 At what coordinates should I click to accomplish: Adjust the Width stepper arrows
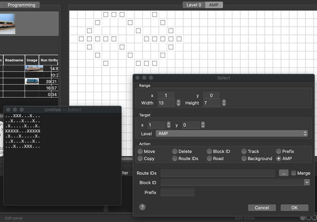[x=179, y=103]
